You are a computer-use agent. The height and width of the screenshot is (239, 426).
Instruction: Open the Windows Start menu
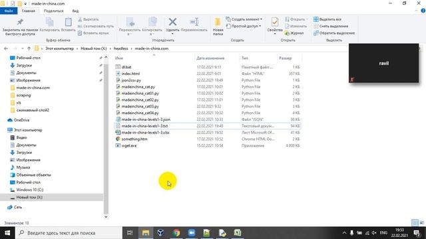tap(7, 233)
